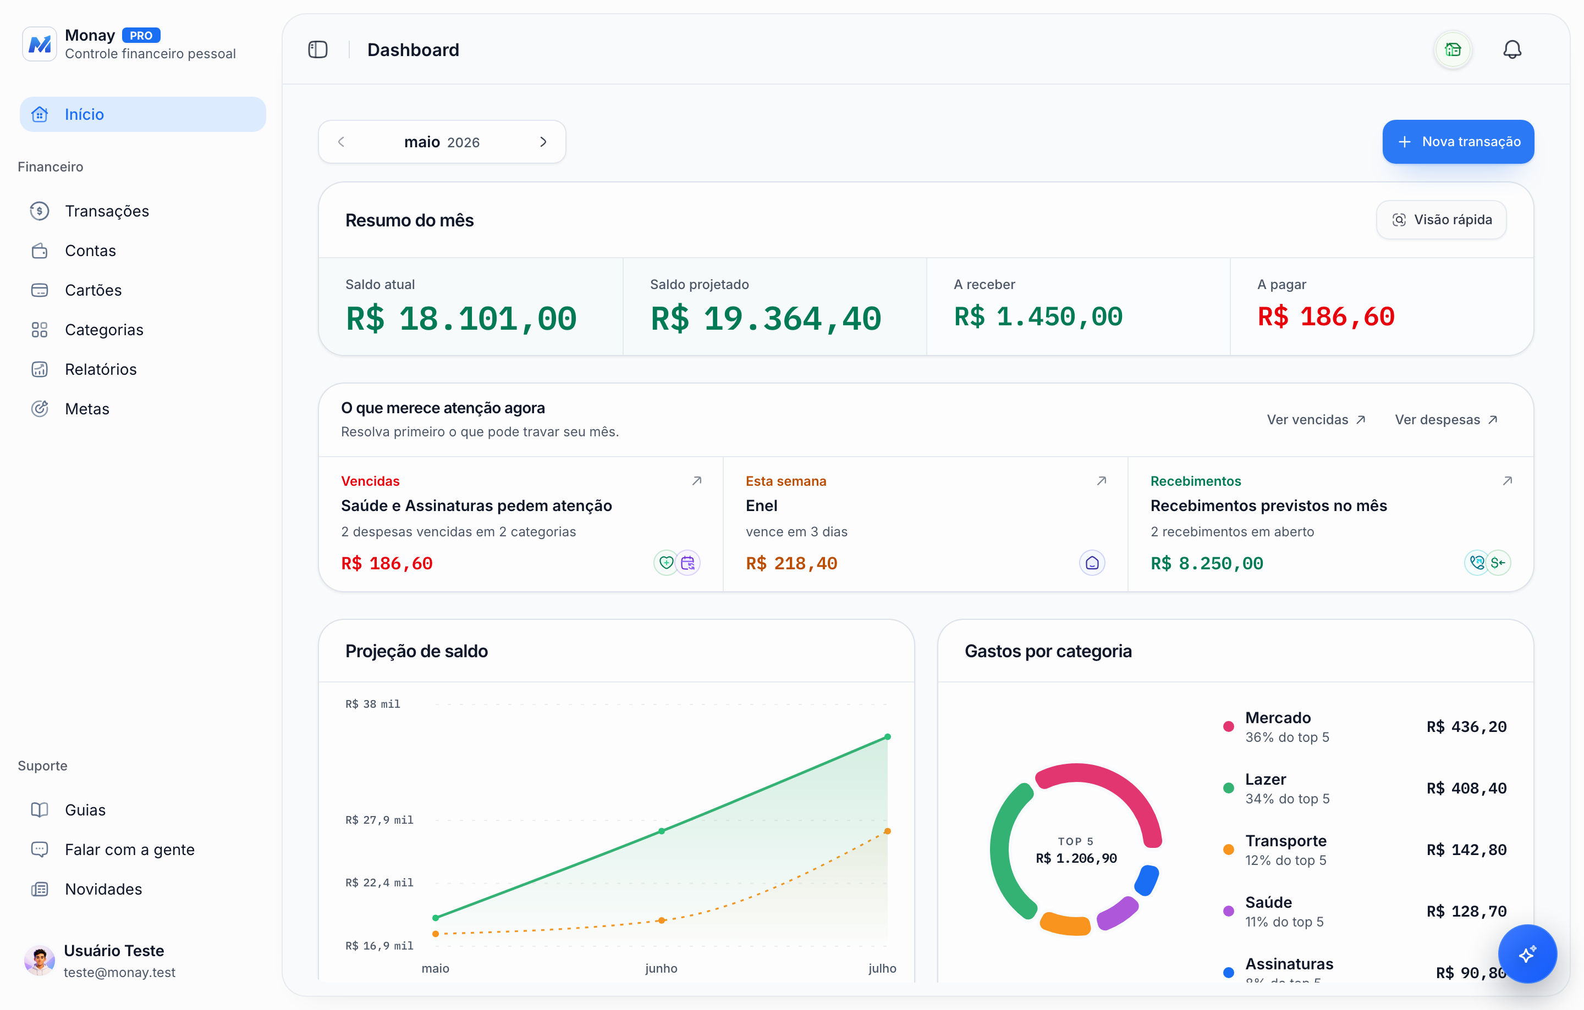
Task: Open Guias support item
Action: tap(143, 809)
